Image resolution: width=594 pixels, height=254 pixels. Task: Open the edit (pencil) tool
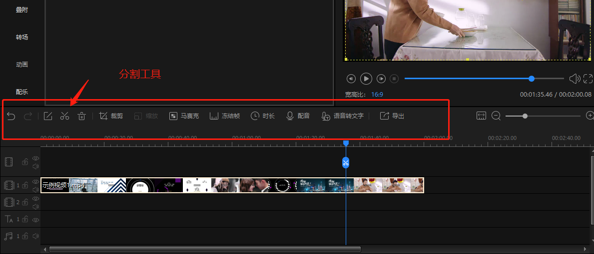coord(48,116)
